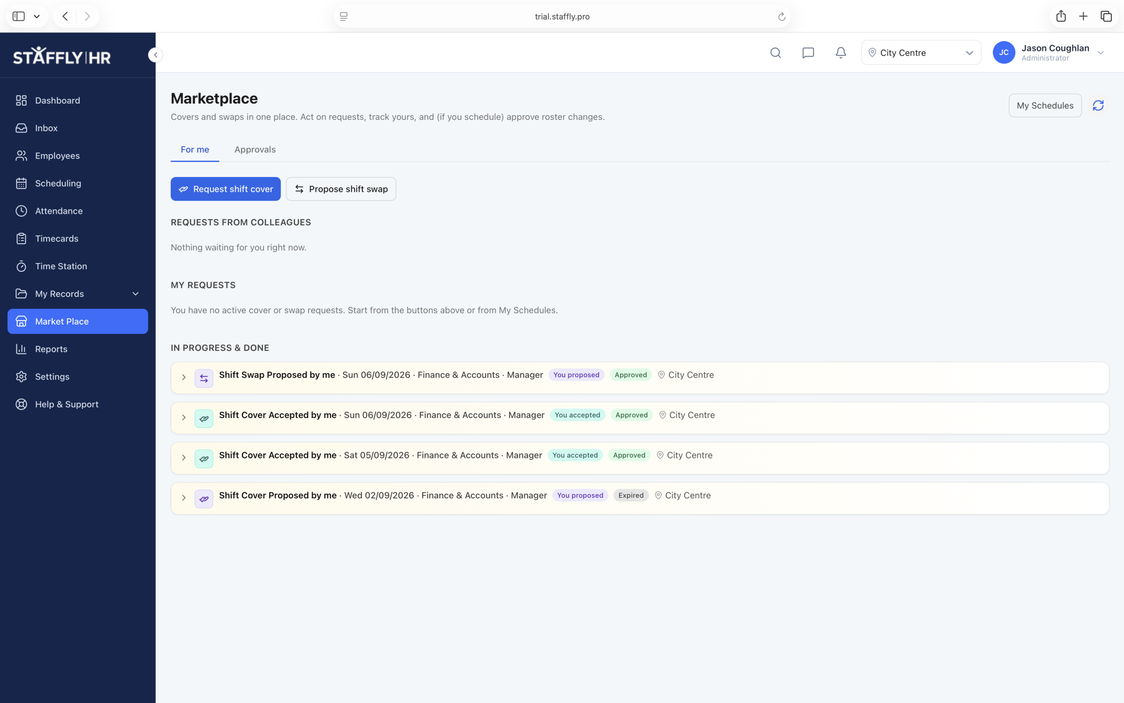Click the You proposed badge on Shift Swap row
1124x703 pixels.
pyautogui.click(x=576, y=375)
